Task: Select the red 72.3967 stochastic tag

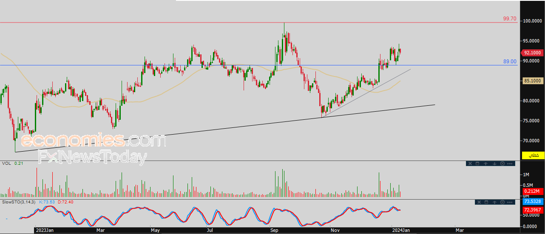Action: coord(533,210)
